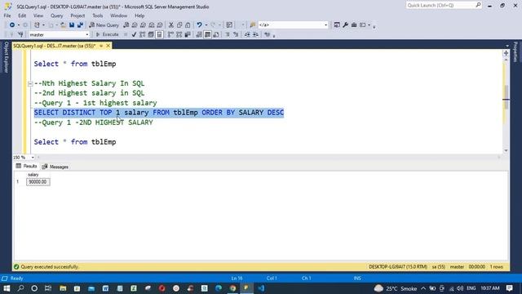Click the Parse checkmark icon

(x=134, y=34)
